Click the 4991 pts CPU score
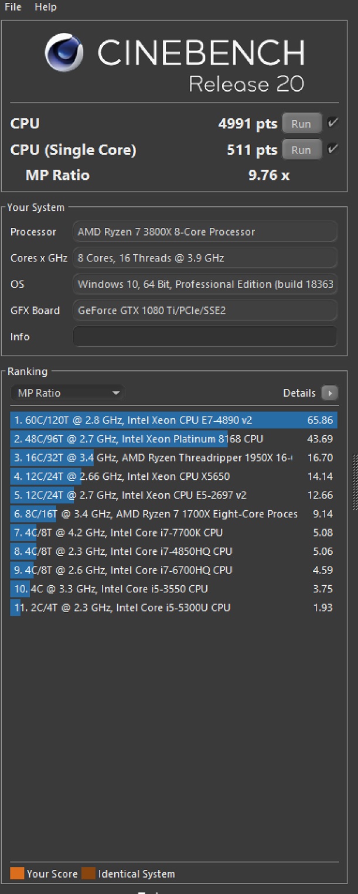The height and width of the screenshot is (894, 358). tap(248, 124)
